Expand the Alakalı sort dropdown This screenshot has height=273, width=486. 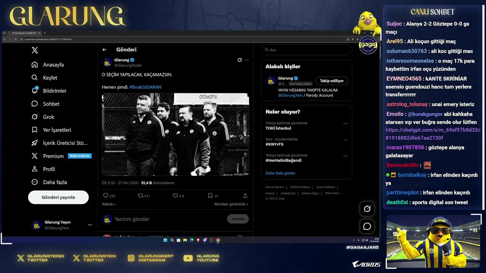109,204
